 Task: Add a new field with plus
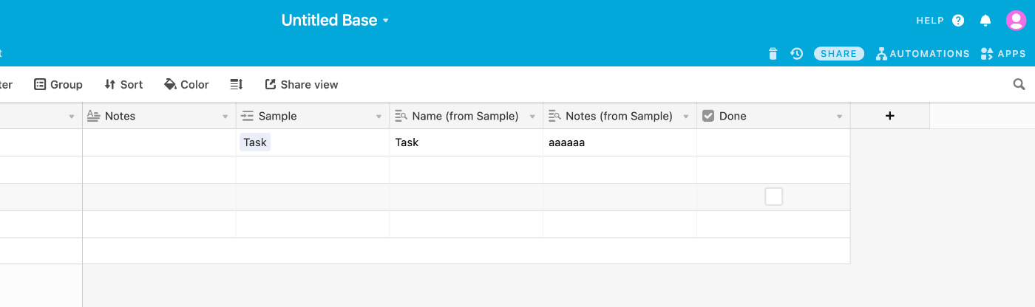pos(889,116)
